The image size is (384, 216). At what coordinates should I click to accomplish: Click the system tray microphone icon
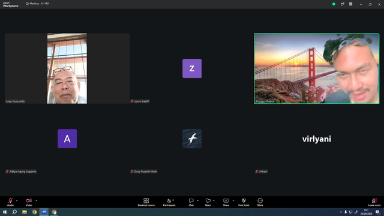tap(346, 212)
